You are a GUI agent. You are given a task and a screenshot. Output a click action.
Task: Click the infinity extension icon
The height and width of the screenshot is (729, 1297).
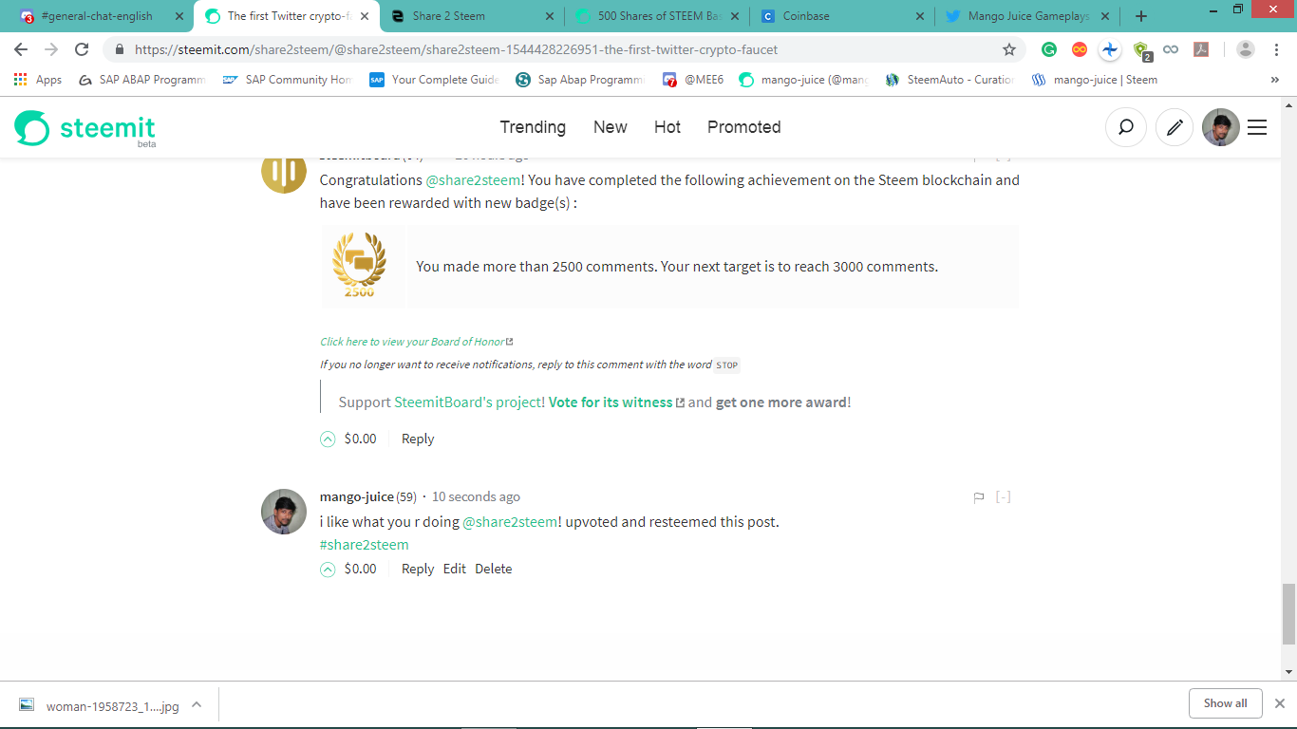point(1171,49)
